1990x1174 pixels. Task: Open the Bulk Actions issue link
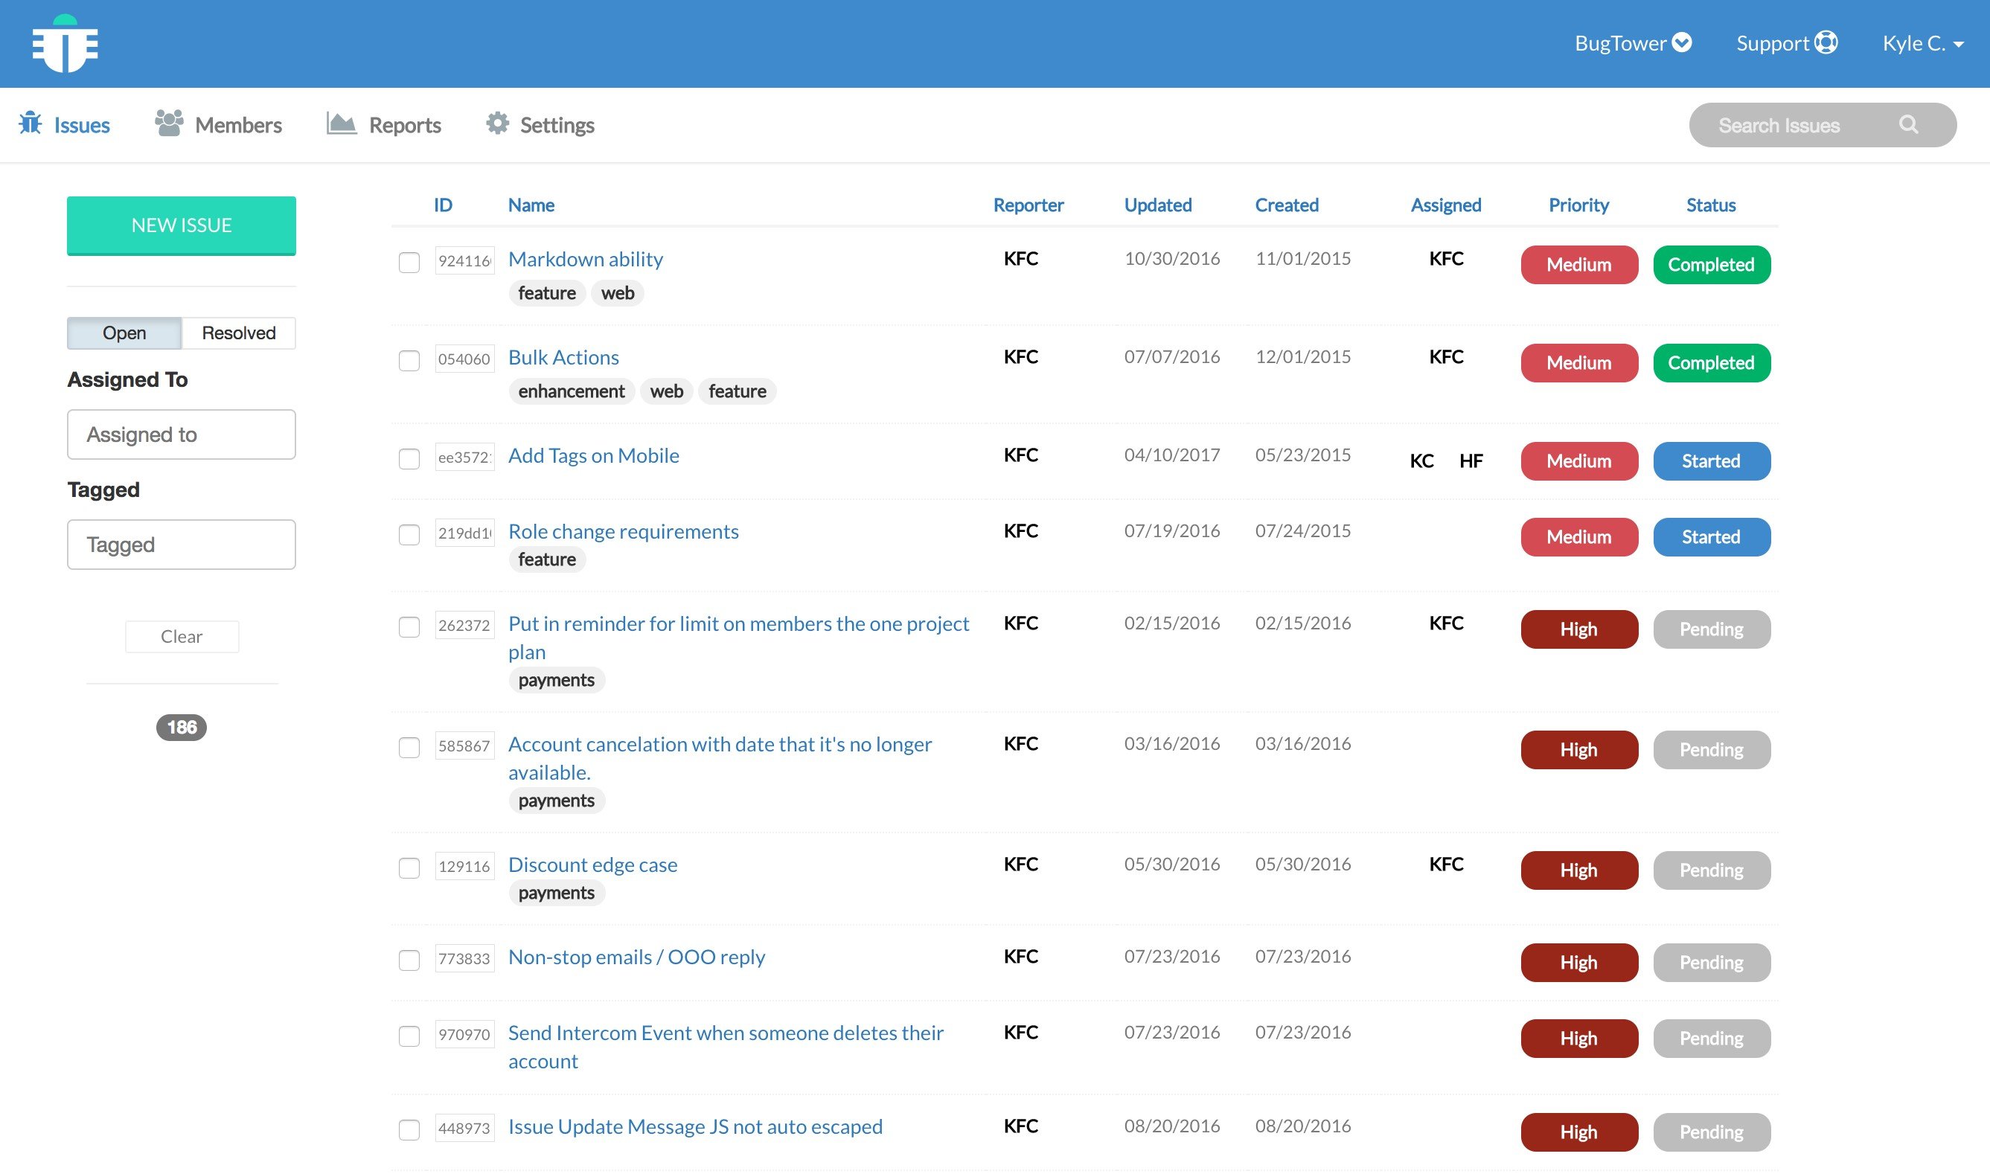563,357
